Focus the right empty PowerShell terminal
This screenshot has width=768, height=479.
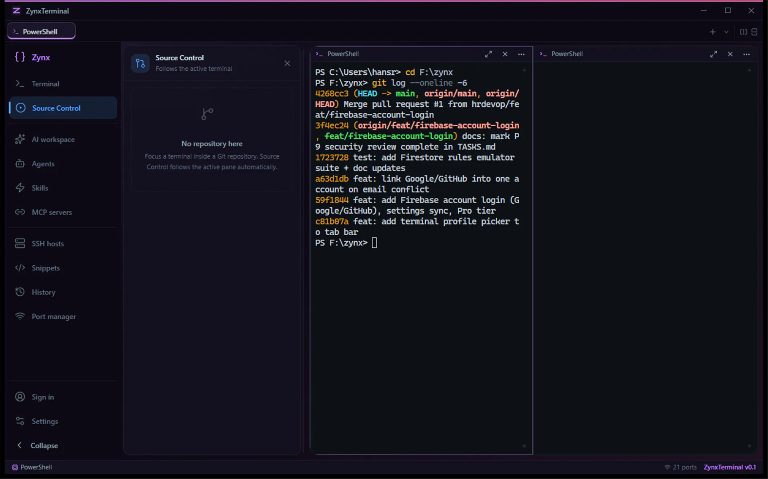pyautogui.click(x=645, y=258)
